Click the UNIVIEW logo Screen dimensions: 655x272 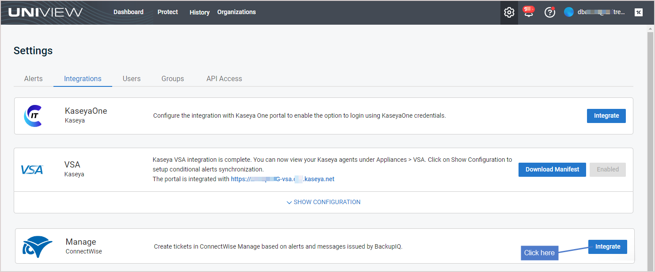45,12
